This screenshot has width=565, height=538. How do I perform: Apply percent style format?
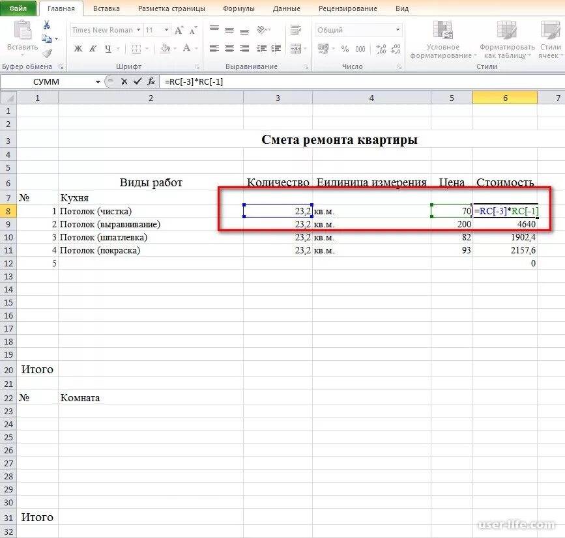point(345,49)
